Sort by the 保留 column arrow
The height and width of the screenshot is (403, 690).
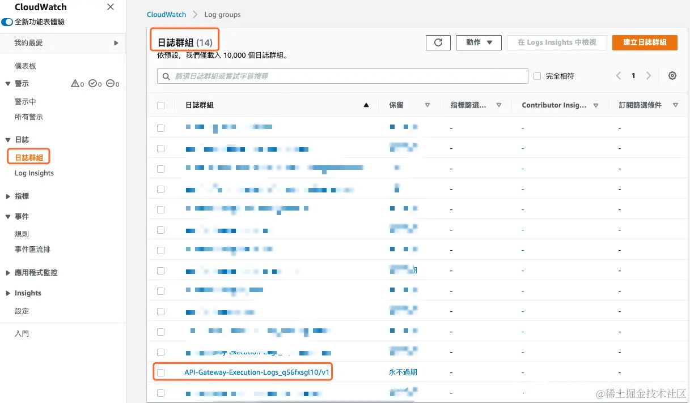pos(427,105)
